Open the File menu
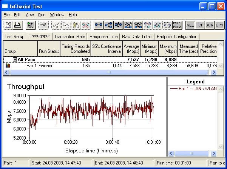The image size is (227, 169). point(6,15)
